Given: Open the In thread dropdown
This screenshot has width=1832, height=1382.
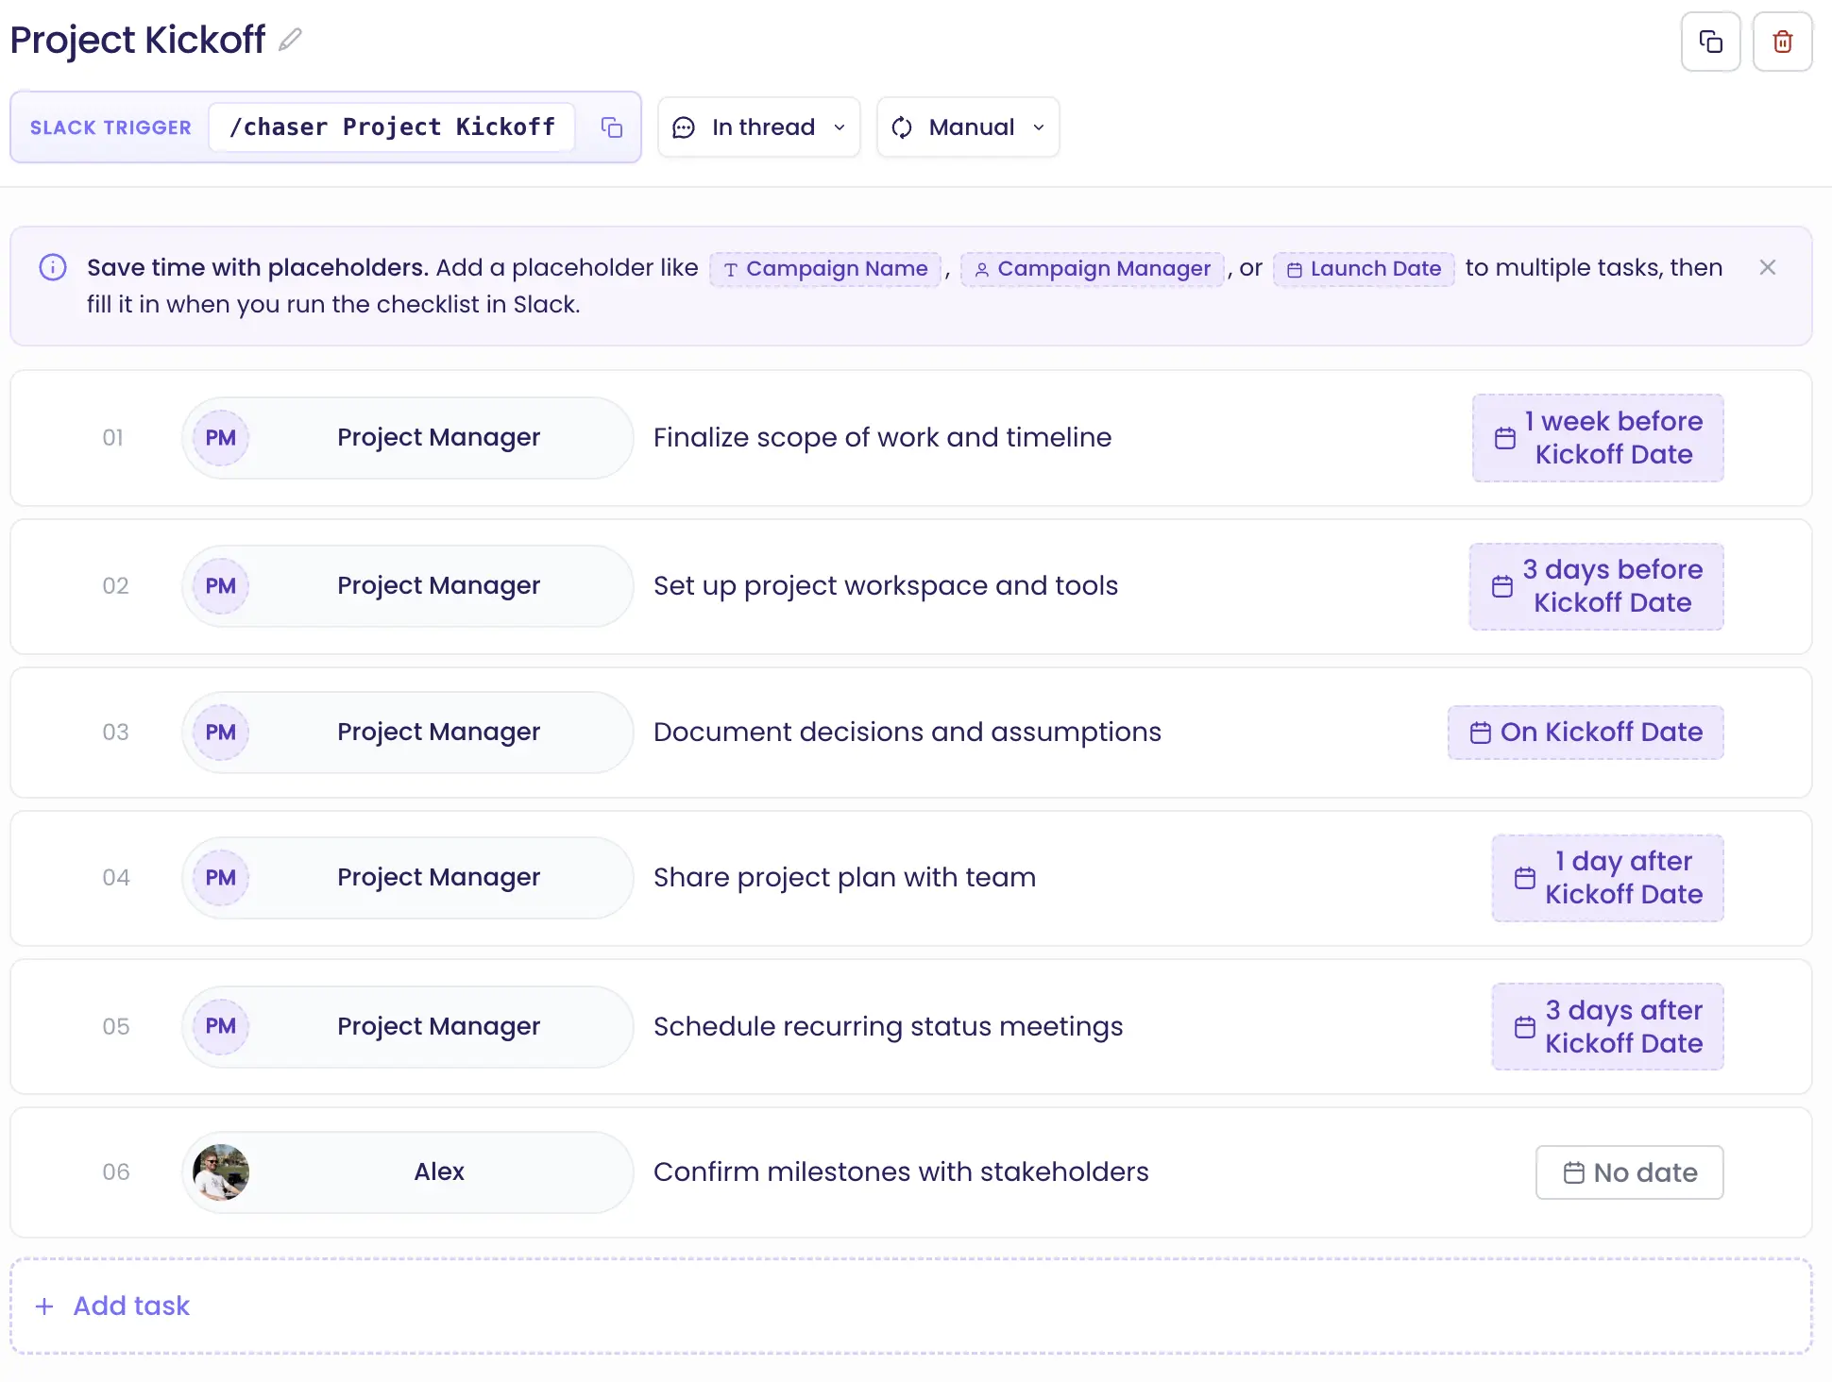Looking at the screenshot, I should (759, 127).
